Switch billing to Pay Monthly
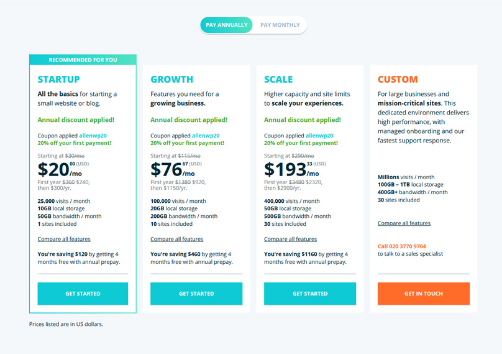The height and width of the screenshot is (354, 502). (x=280, y=25)
